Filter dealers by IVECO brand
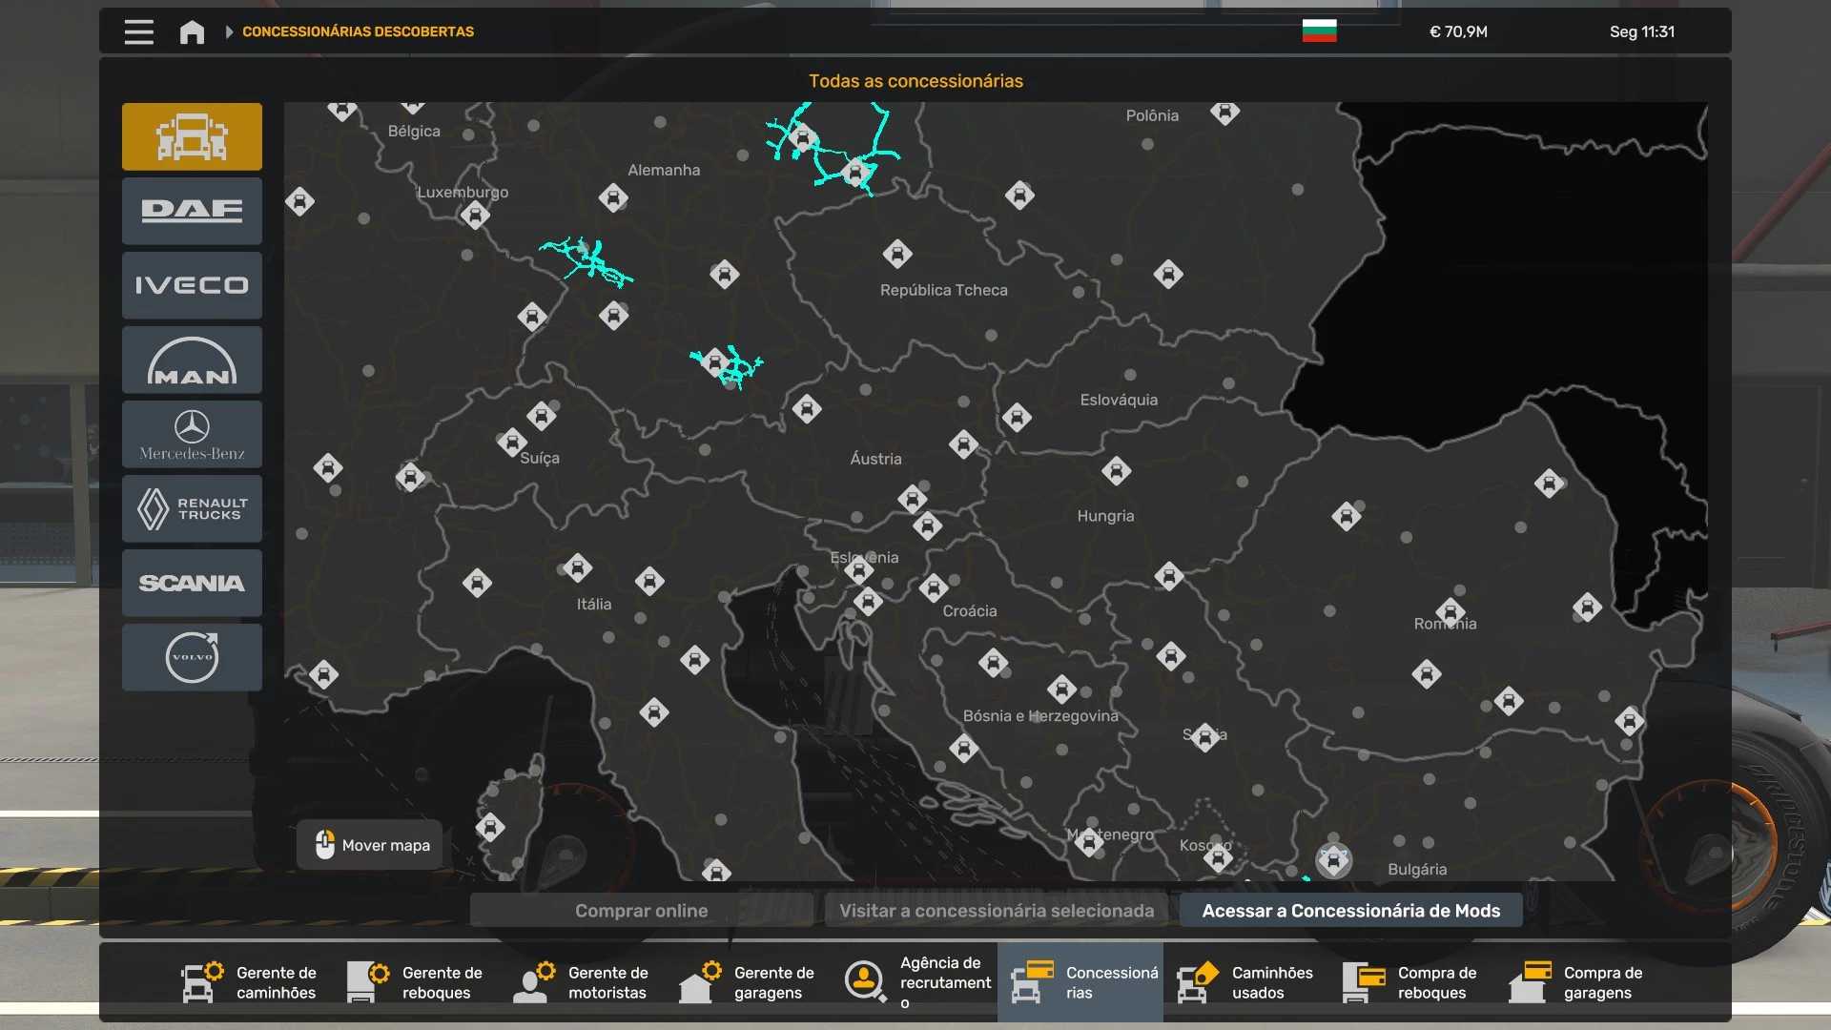 click(x=192, y=285)
